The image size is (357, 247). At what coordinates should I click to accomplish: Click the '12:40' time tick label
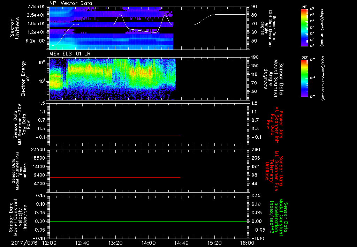click(x=83, y=243)
